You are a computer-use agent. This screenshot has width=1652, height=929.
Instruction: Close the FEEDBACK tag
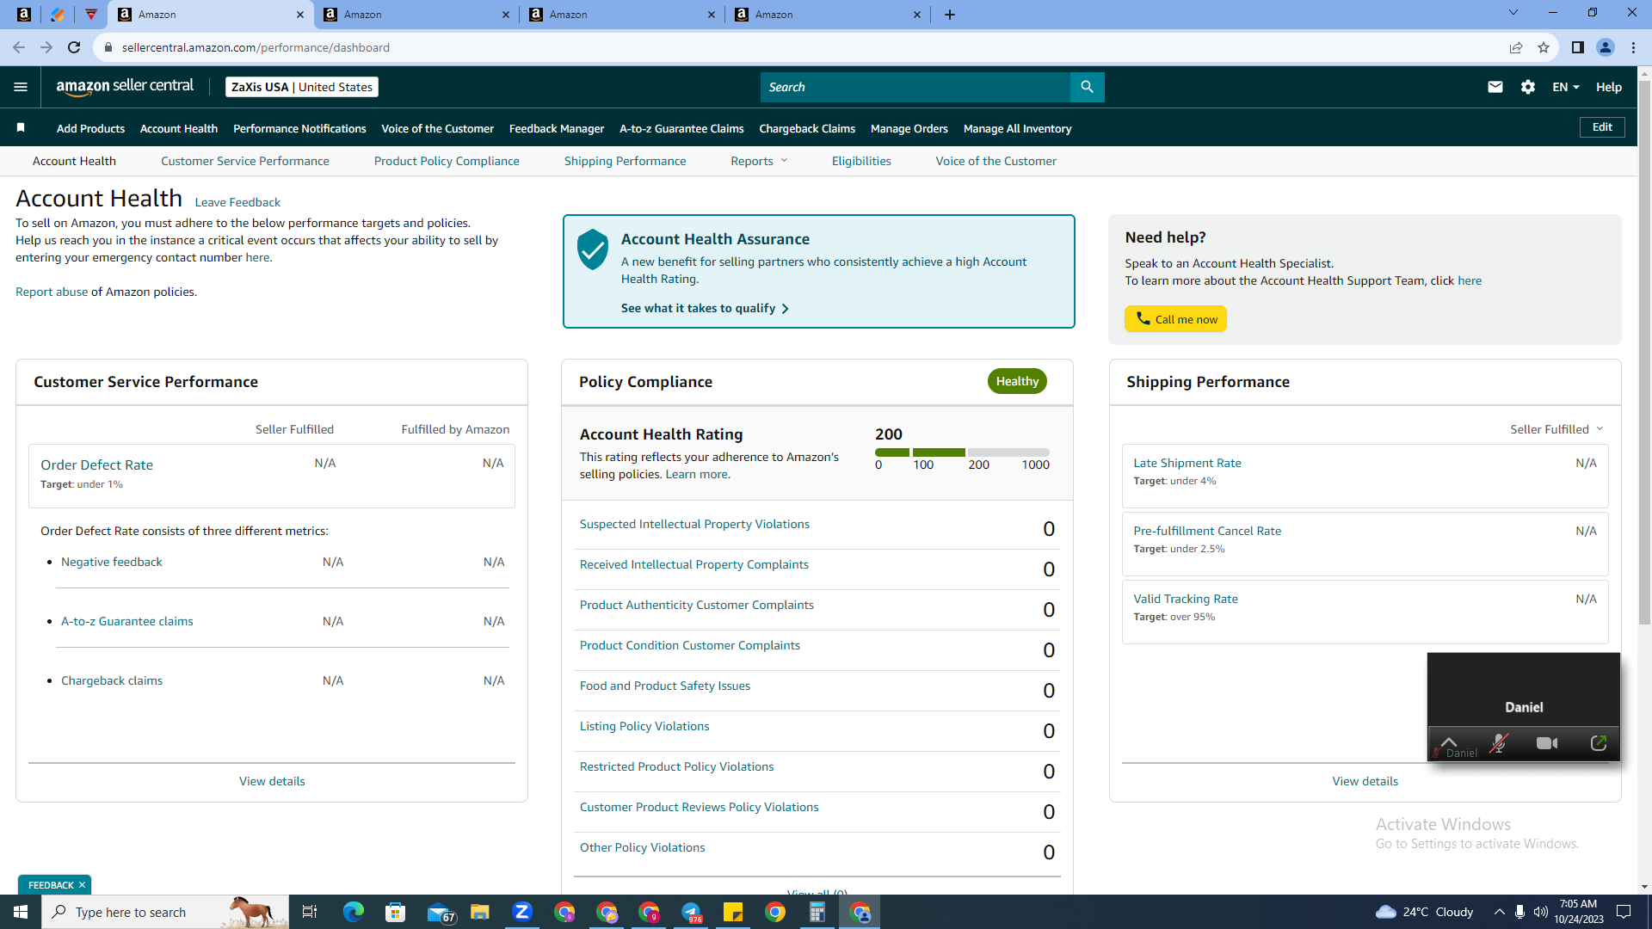point(83,885)
